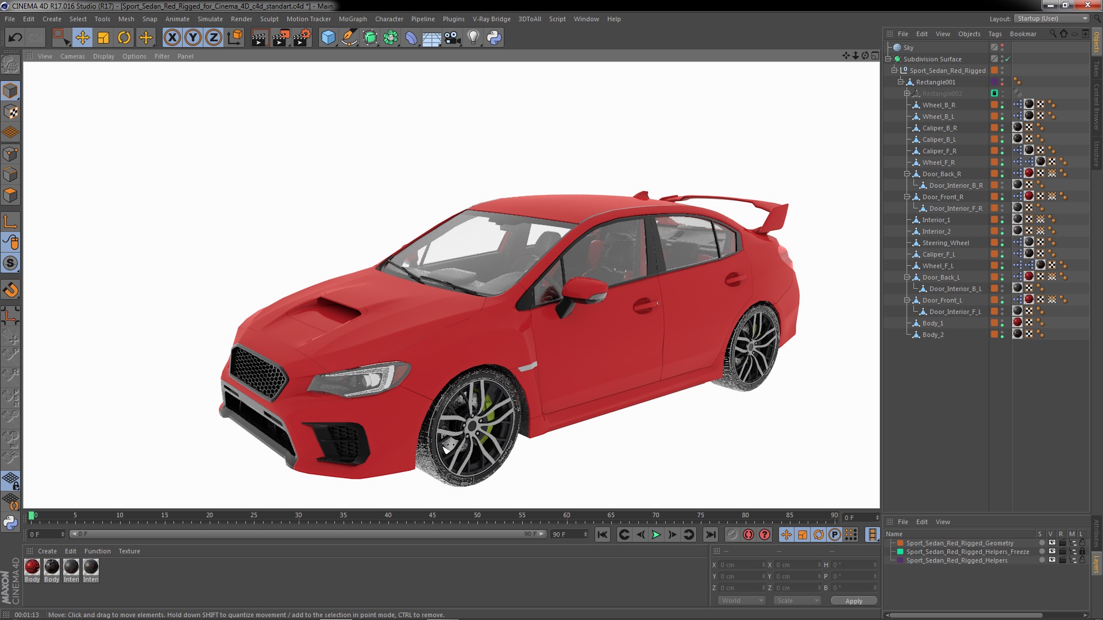Open the spline pen tool

(349, 38)
